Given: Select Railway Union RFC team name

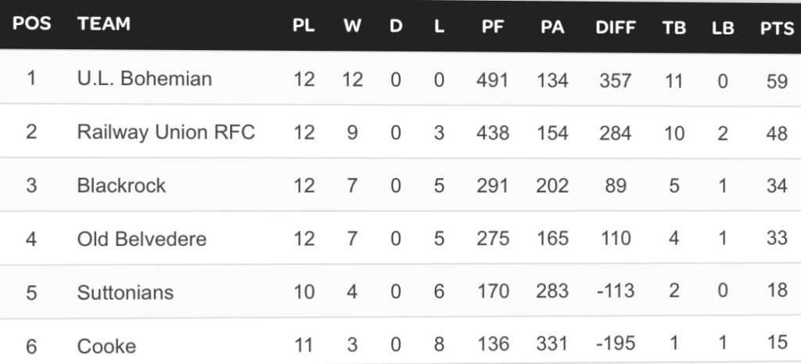Looking at the screenshot, I should (x=166, y=132).
